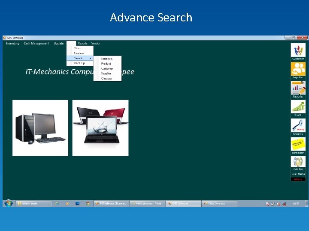Image resolution: width=309 pixels, height=231 pixels.
Task: Open the Update menu
Action: pos(59,43)
